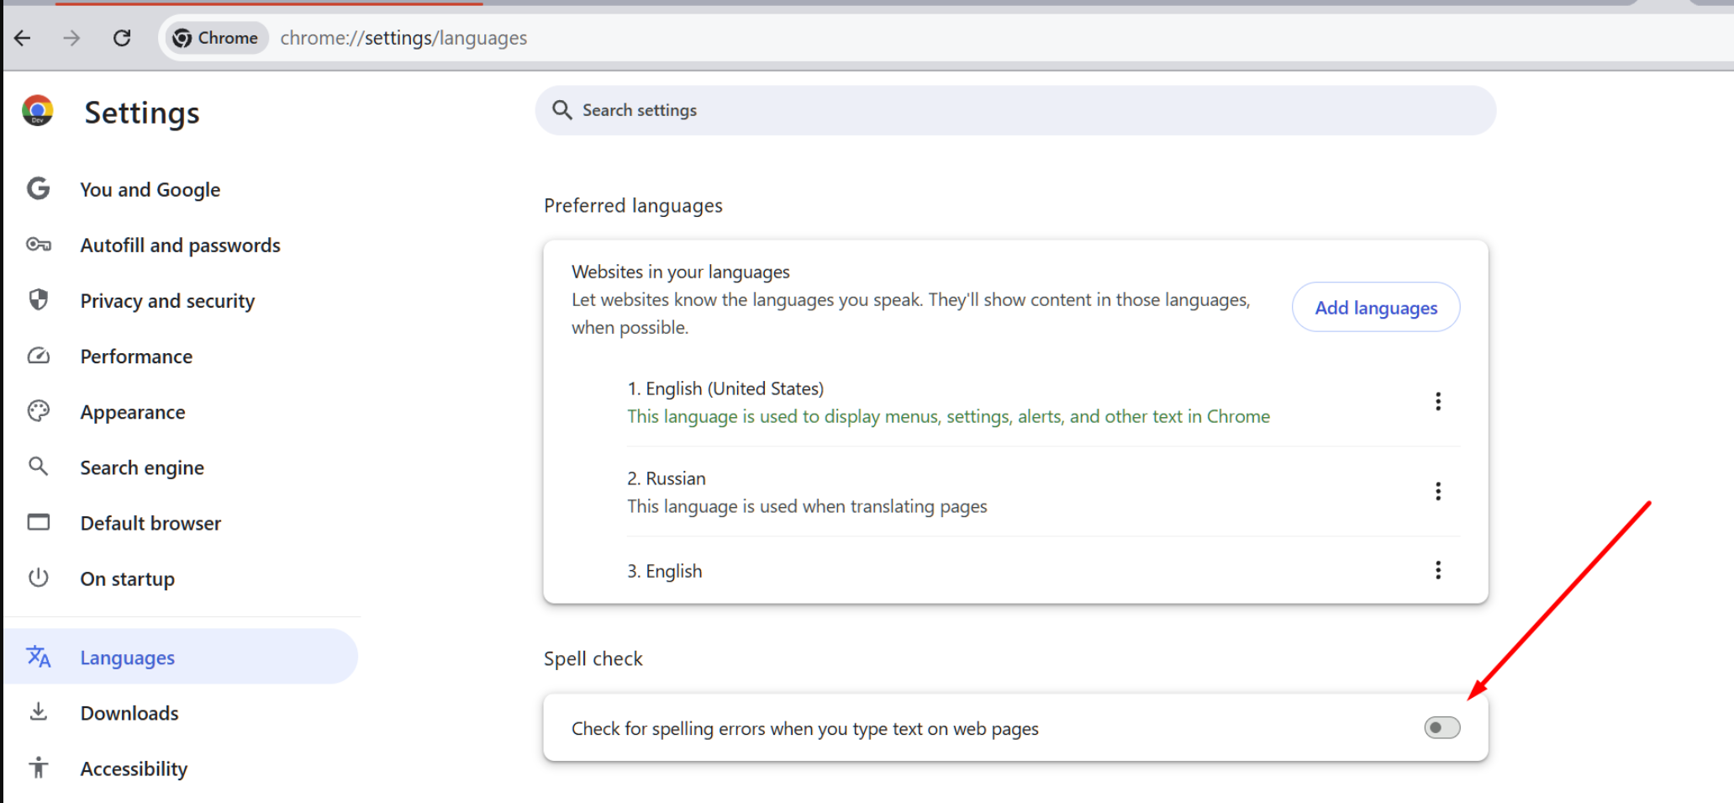Click the Websites in your languages title
Screen dimensions: 1734x803
tap(681, 272)
